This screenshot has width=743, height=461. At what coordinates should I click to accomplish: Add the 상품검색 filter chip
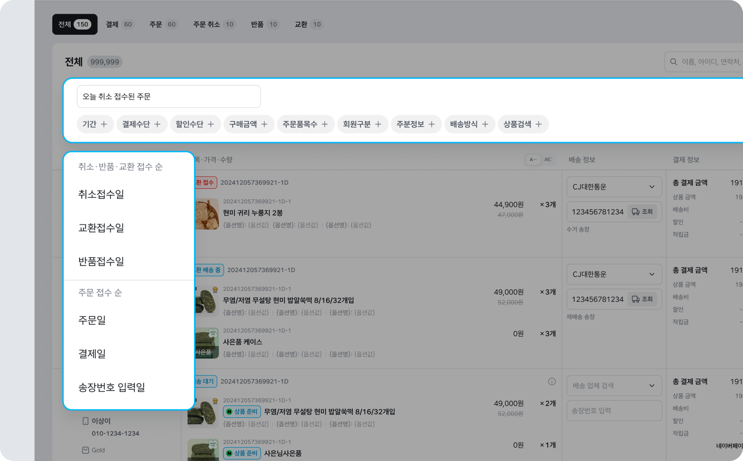pyautogui.click(x=523, y=124)
